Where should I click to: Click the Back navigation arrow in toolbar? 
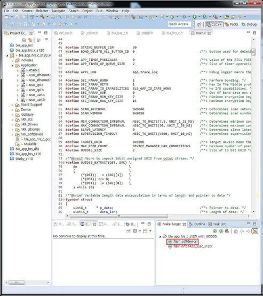(x=61, y=24)
